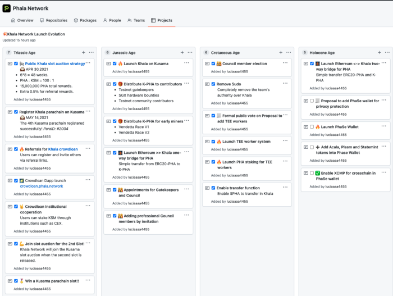
Task: Click note icon on Enable XCMP card
Action: click(x=306, y=173)
